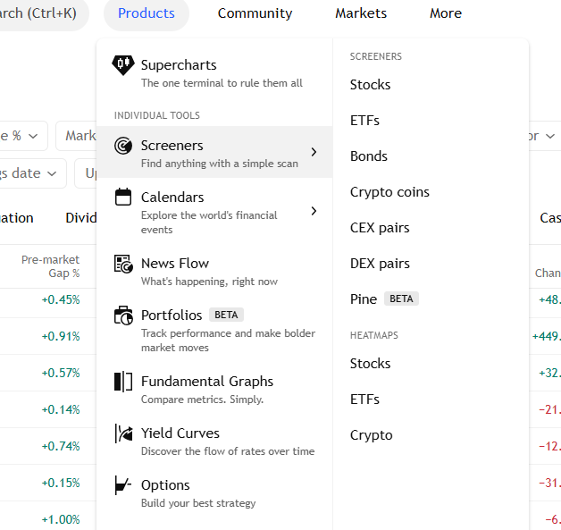Click the +0.45% pre-market gap cell

tap(61, 299)
